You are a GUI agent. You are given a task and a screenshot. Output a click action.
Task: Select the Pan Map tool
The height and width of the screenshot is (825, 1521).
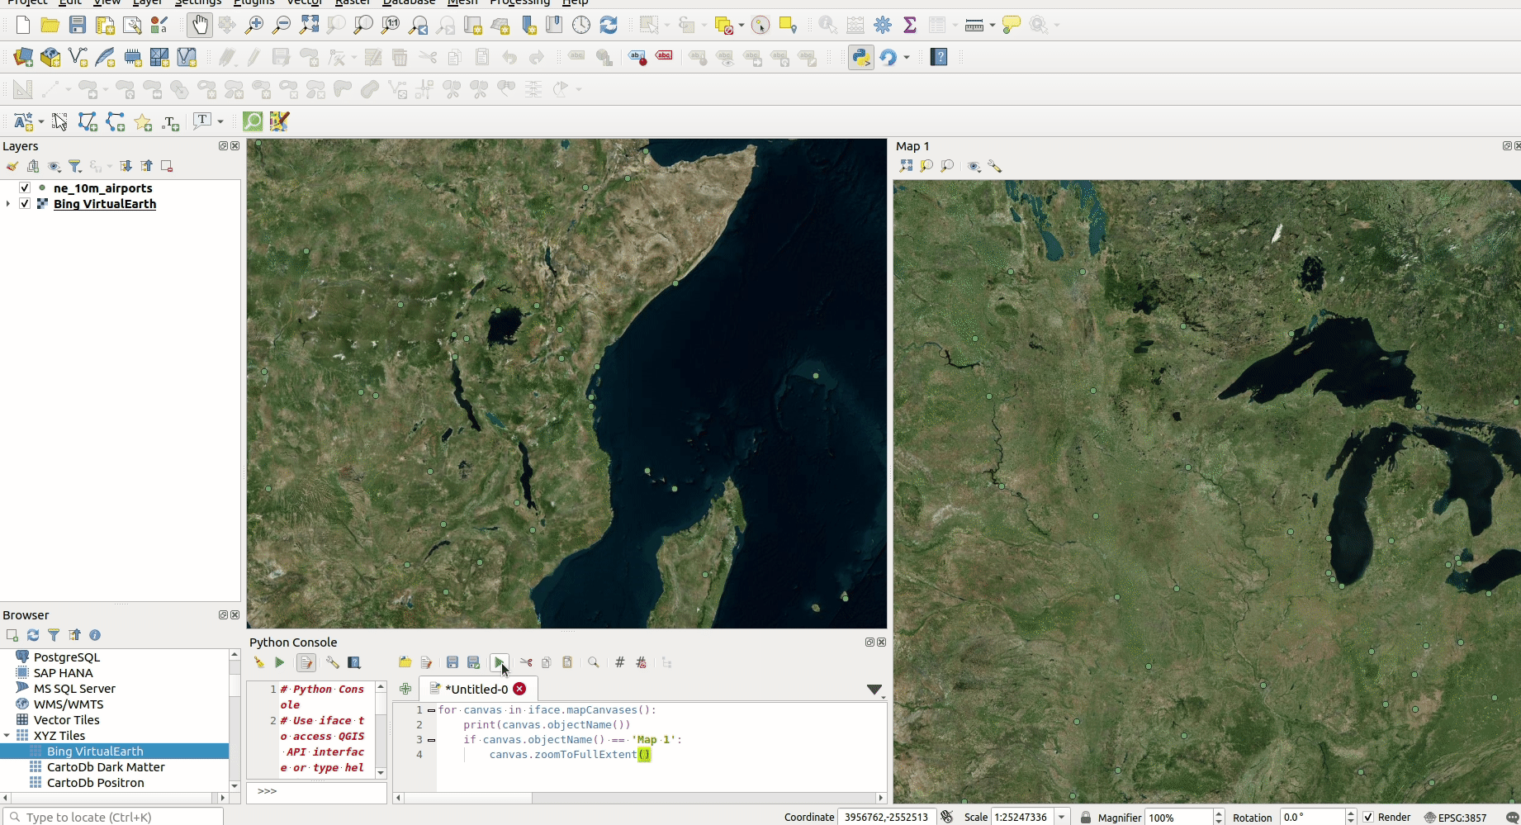[199, 25]
